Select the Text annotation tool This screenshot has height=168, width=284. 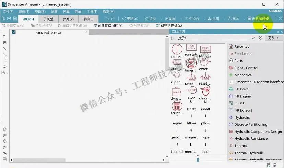(4, 37)
